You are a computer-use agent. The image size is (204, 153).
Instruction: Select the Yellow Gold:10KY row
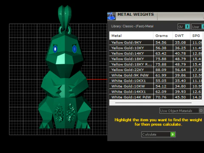(156, 48)
